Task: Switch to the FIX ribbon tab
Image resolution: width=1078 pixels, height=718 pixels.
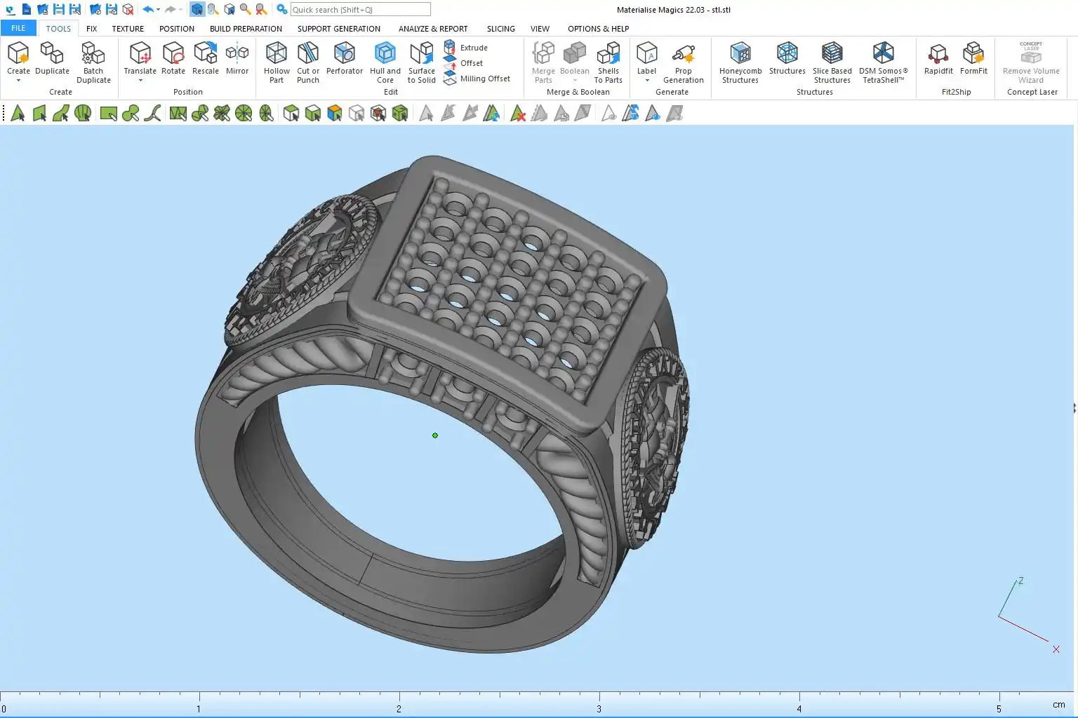Action: pyautogui.click(x=91, y=29)
